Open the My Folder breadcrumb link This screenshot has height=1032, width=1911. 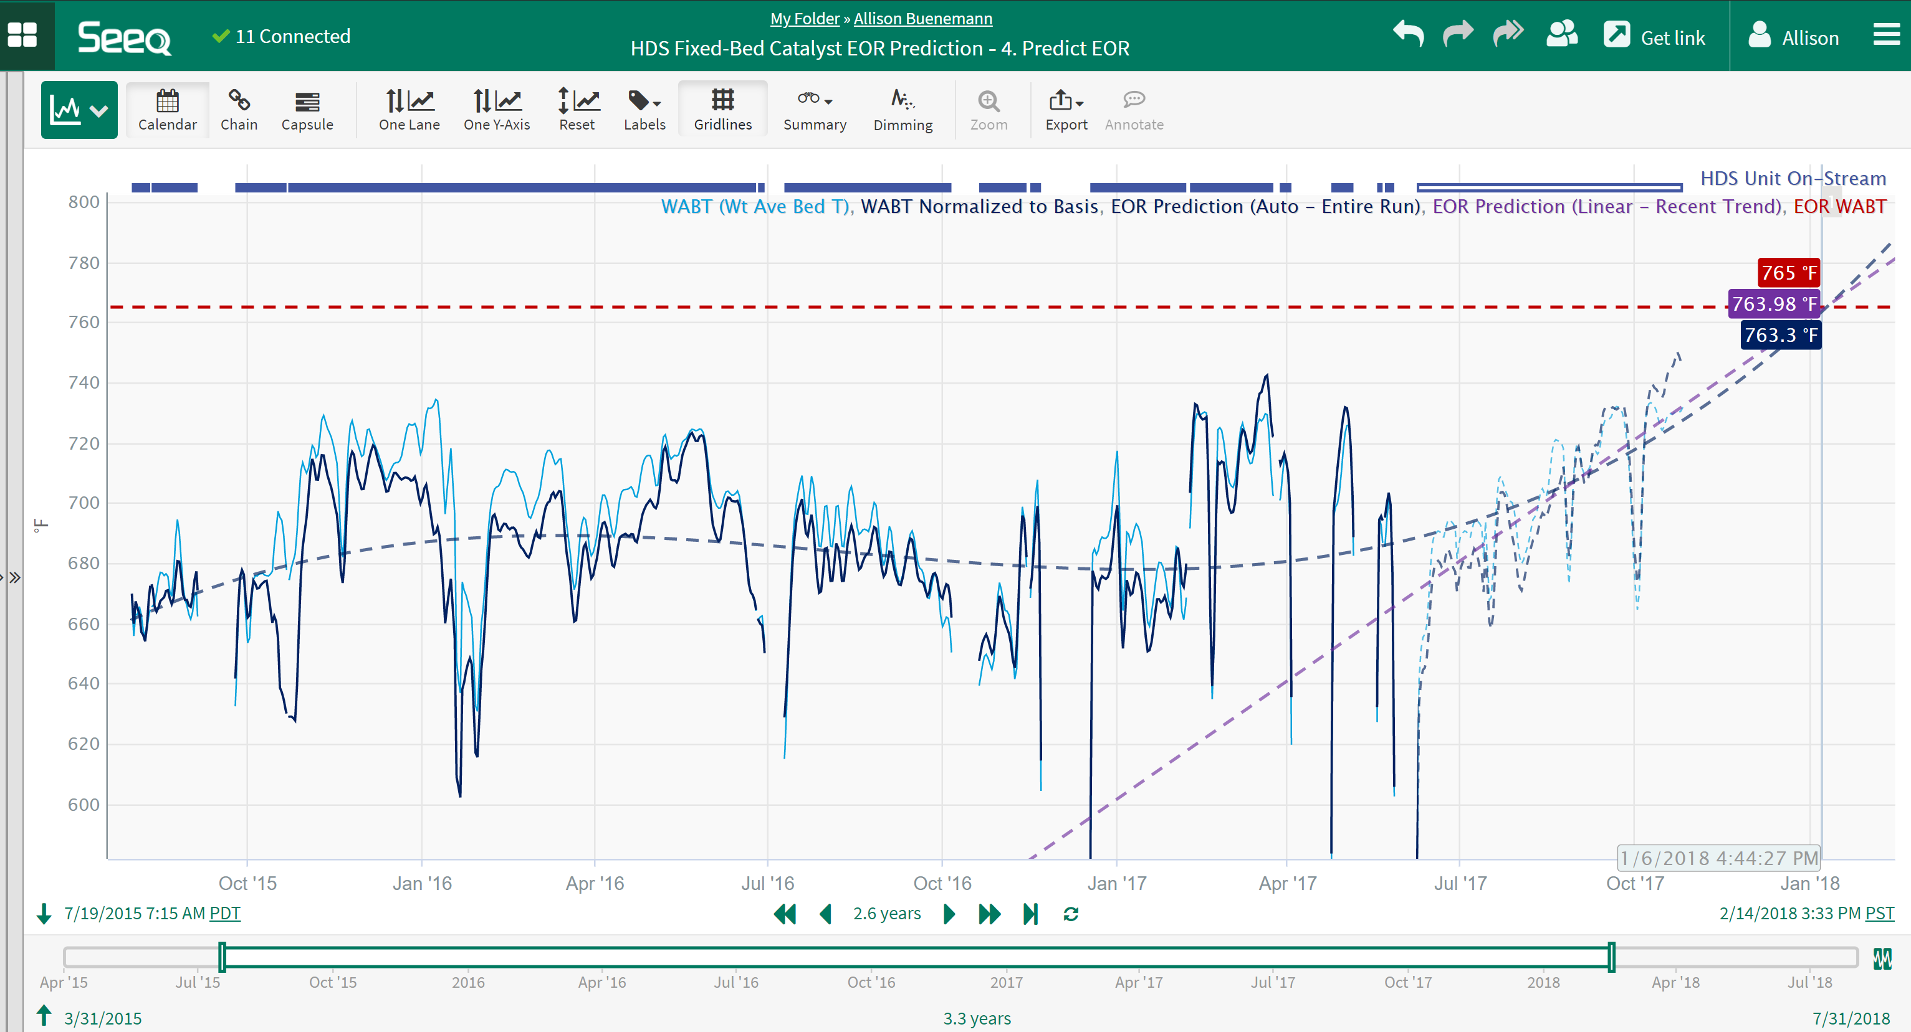pos(804,19)
